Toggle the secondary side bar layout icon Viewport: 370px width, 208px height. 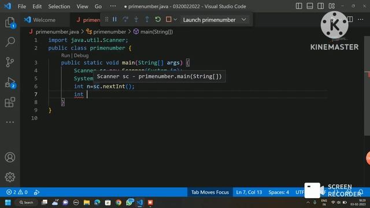click(320, 6)
